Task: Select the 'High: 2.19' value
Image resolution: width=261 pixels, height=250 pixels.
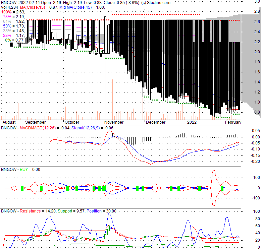Action: pos(72,3)
